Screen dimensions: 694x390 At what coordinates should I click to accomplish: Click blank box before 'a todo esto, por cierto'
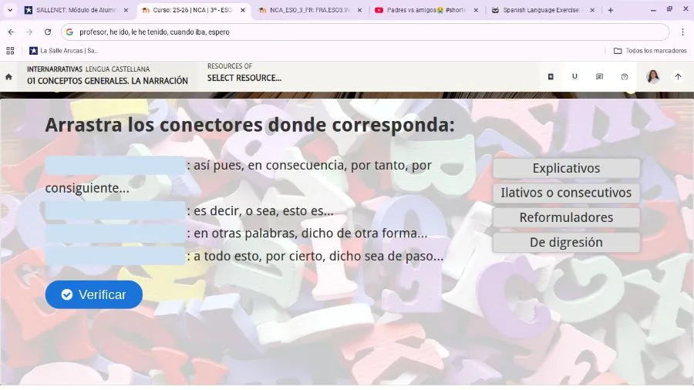(x=115, y=256)
